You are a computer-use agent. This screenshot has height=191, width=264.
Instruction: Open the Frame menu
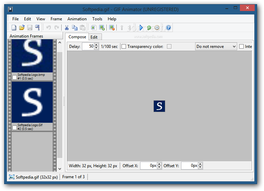click(56, 19)
